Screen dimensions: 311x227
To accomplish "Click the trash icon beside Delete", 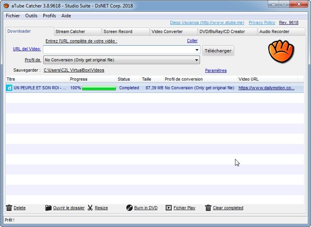I will [x=9, y=208].
